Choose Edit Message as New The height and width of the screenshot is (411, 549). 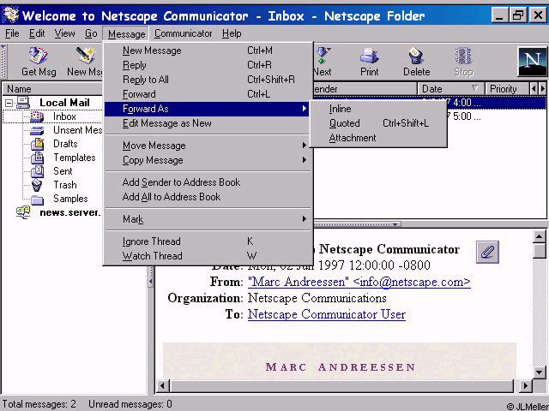[x=207, y=123]
